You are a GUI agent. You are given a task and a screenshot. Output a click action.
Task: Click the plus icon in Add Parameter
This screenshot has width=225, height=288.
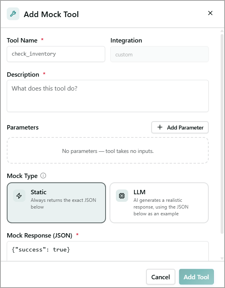(160, 127)
